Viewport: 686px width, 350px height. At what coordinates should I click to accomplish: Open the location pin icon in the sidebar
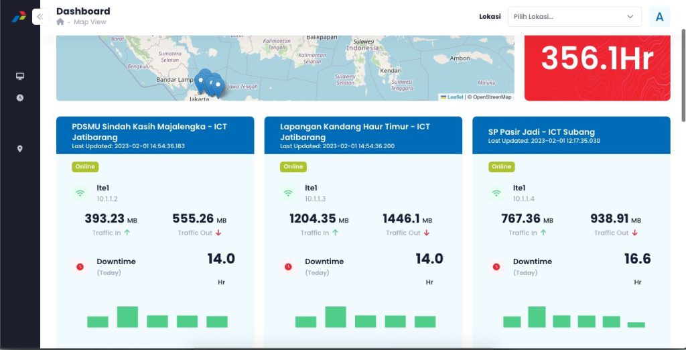(20, 149)
